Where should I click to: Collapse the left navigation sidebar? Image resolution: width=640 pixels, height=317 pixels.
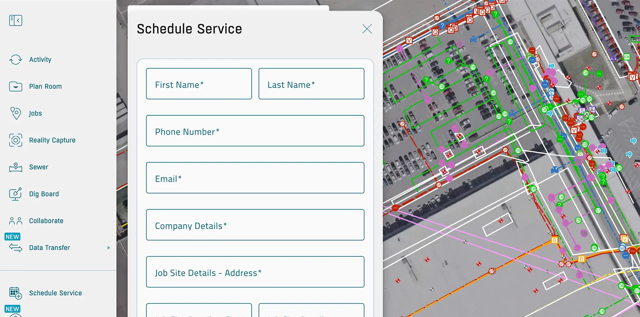(x=15, y=20)
